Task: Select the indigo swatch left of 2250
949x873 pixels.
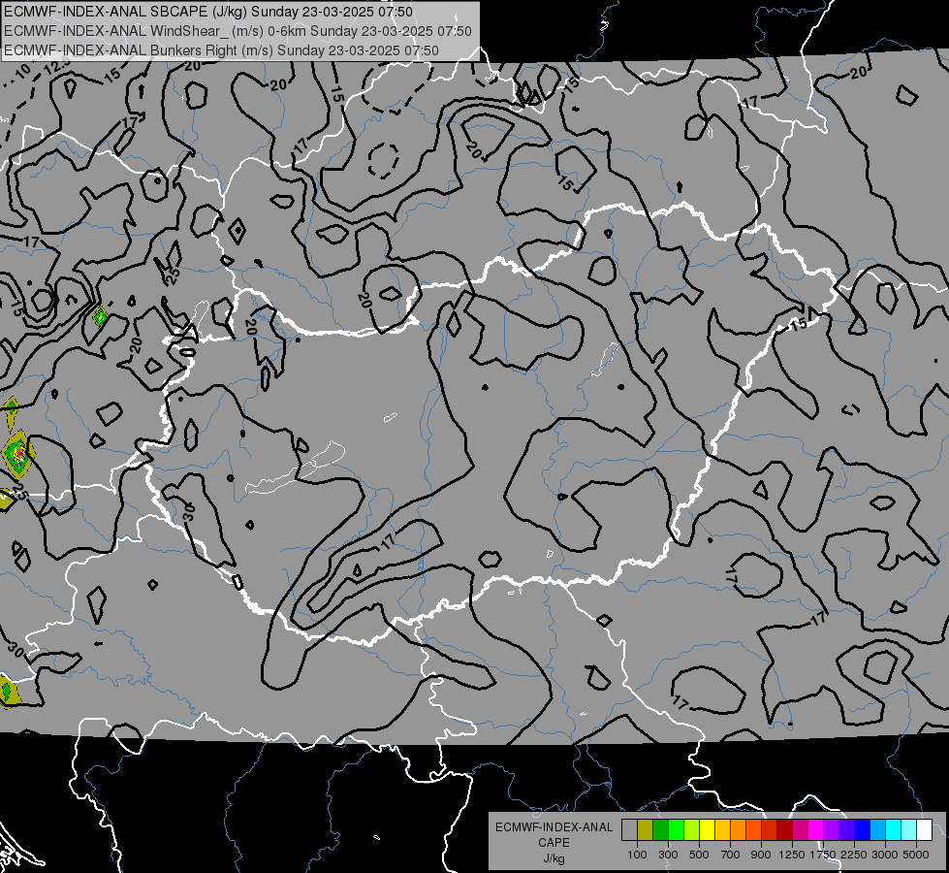Action: [846, 829]
